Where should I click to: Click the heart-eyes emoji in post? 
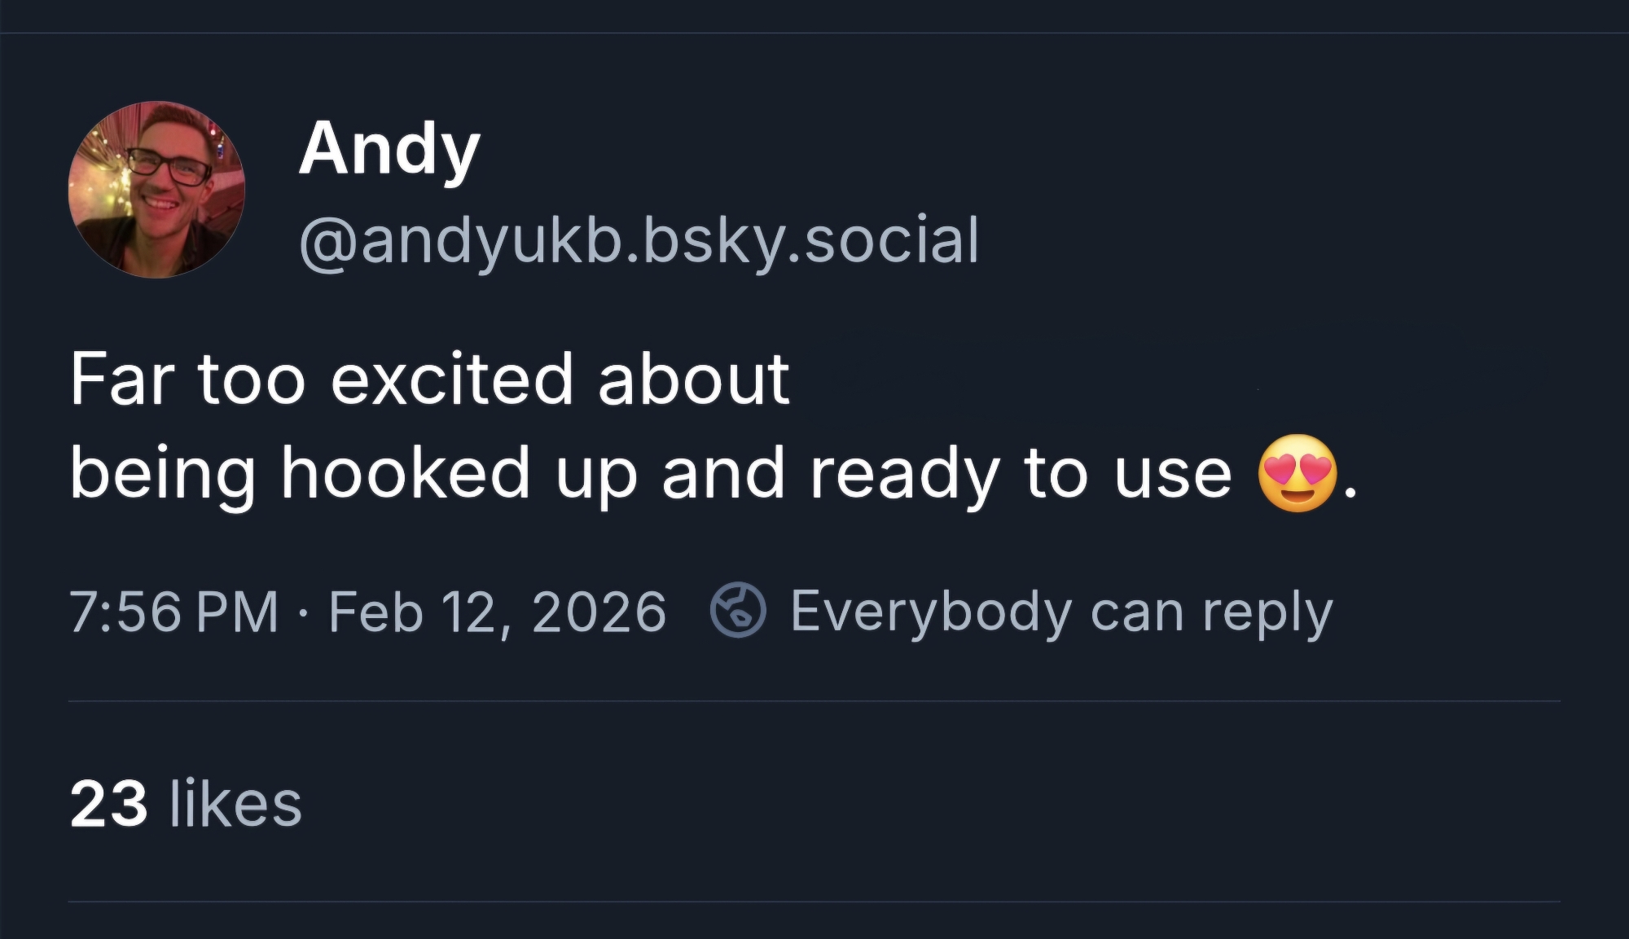[x=1297, y=473]
